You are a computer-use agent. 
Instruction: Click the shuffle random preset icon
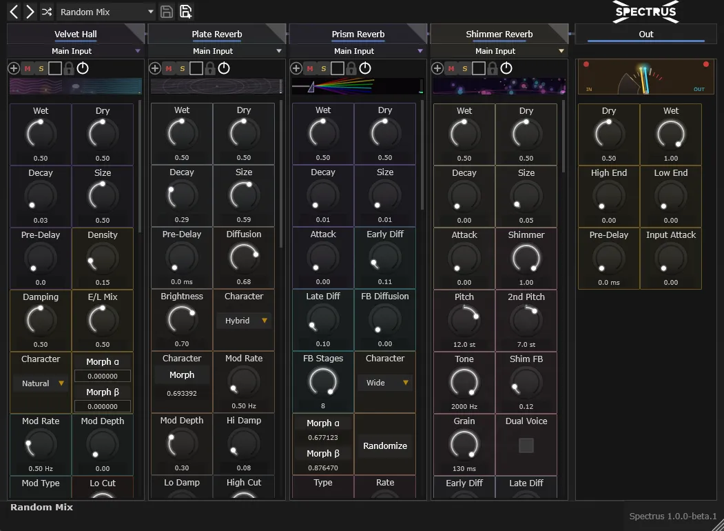pyautogui.click(x=47, y=12)
